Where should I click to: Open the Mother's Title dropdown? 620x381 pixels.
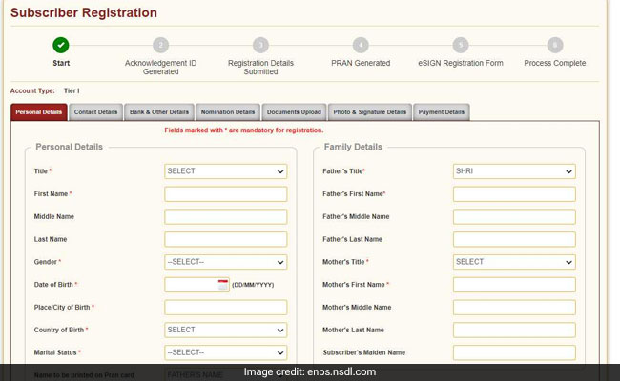(x=514, y=262)
